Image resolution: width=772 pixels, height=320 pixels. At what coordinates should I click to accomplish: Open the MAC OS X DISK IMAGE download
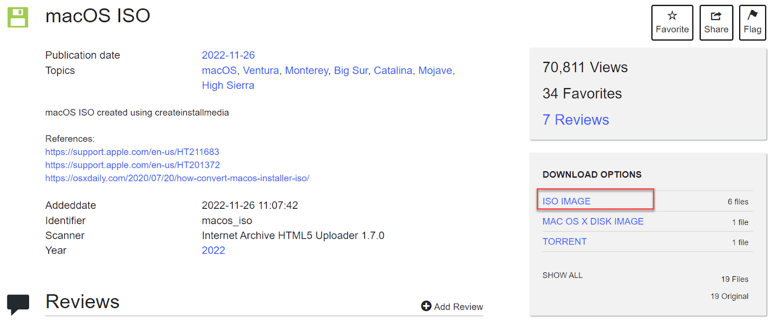click(x=593, y=221)
